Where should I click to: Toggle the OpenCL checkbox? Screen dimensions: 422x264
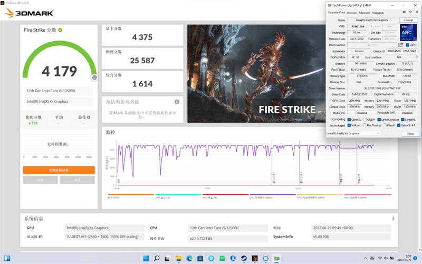click(349, 120)
